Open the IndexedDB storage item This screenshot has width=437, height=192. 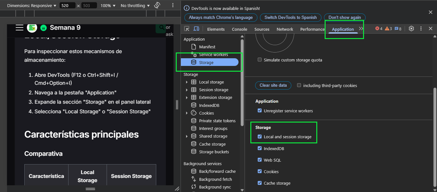coord(209,105)
